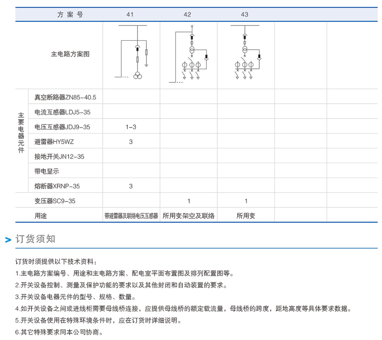Select the 带避雷器及联络电压互感器 usage cell

[131, 216]
